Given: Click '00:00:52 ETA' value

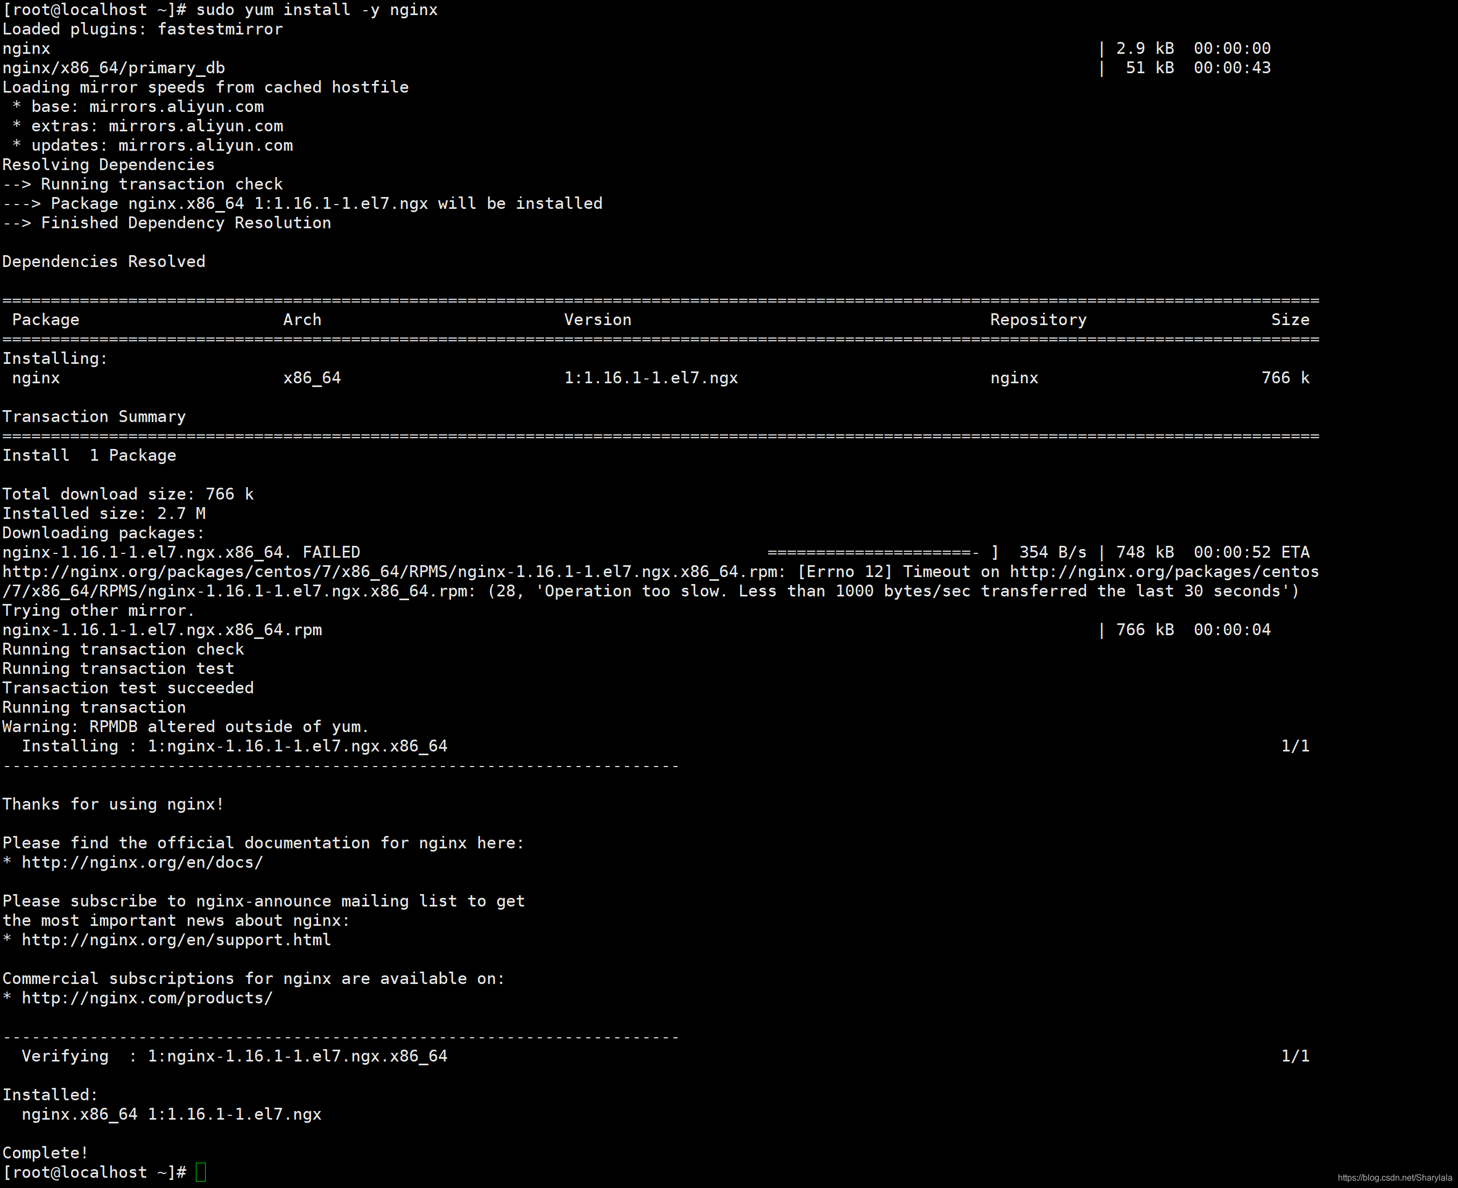Looking at the screenshot, I should pos(1251,553).
